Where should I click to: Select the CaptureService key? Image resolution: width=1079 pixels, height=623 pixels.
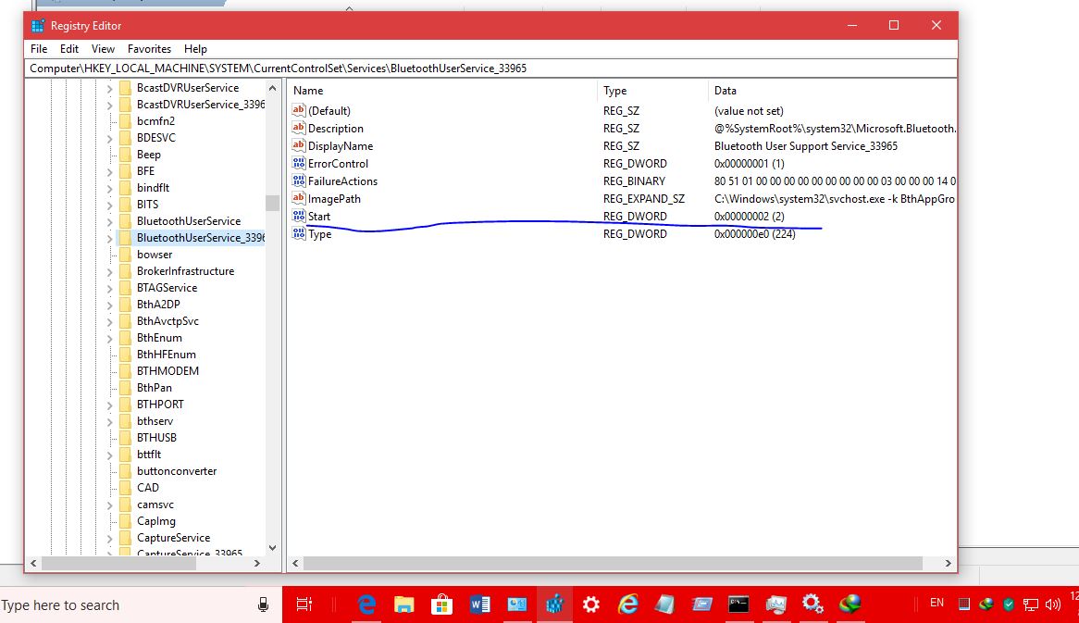173,538
